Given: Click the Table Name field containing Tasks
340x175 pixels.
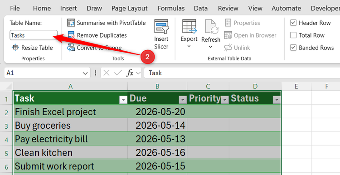Looking at the screenshot, I should tap(34, 35).
